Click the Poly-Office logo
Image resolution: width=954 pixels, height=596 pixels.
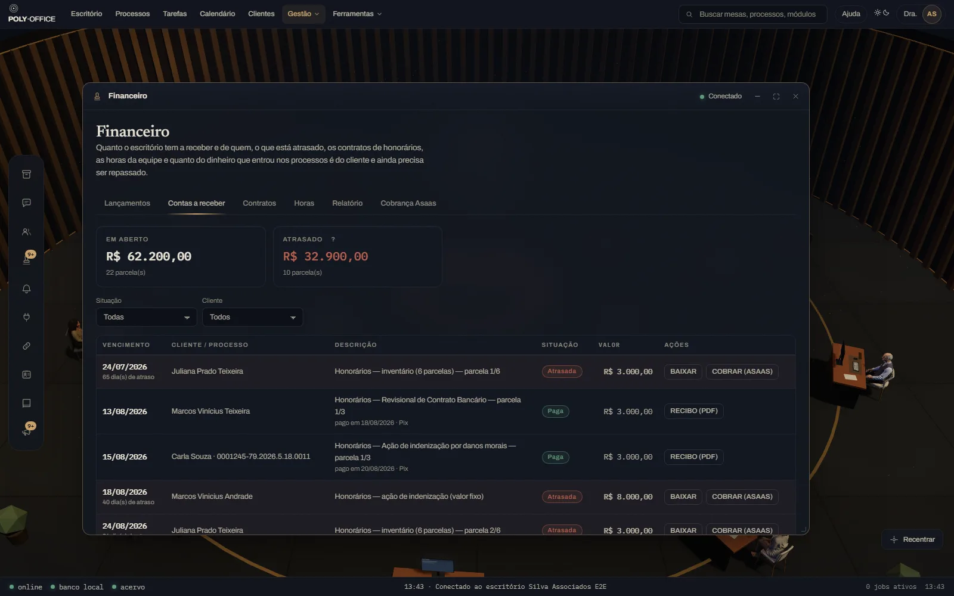click(31, 14)
